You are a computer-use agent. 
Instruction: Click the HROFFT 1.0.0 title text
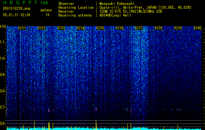click(25, 3)
